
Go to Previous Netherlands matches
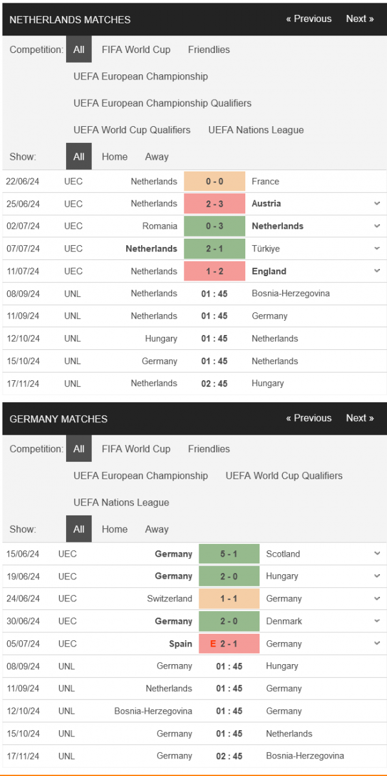coord(309,19)
